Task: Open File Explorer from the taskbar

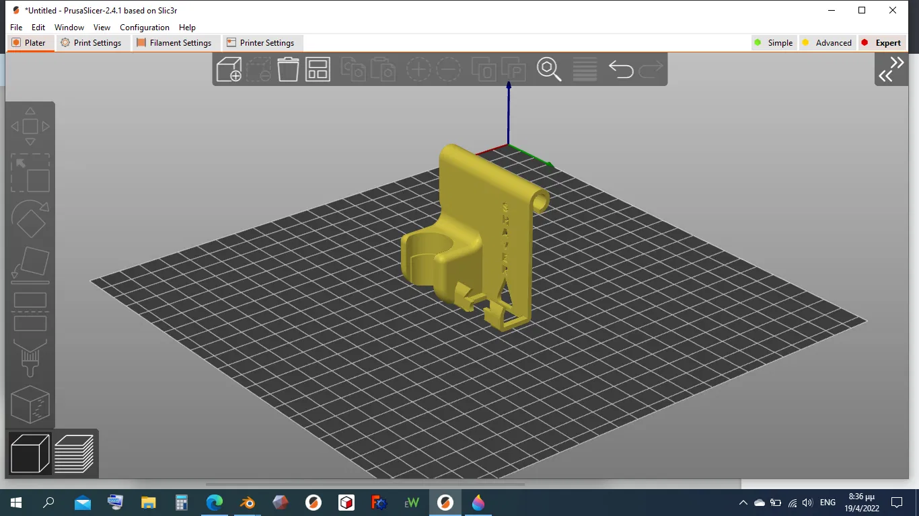Action: pos(149,503)
